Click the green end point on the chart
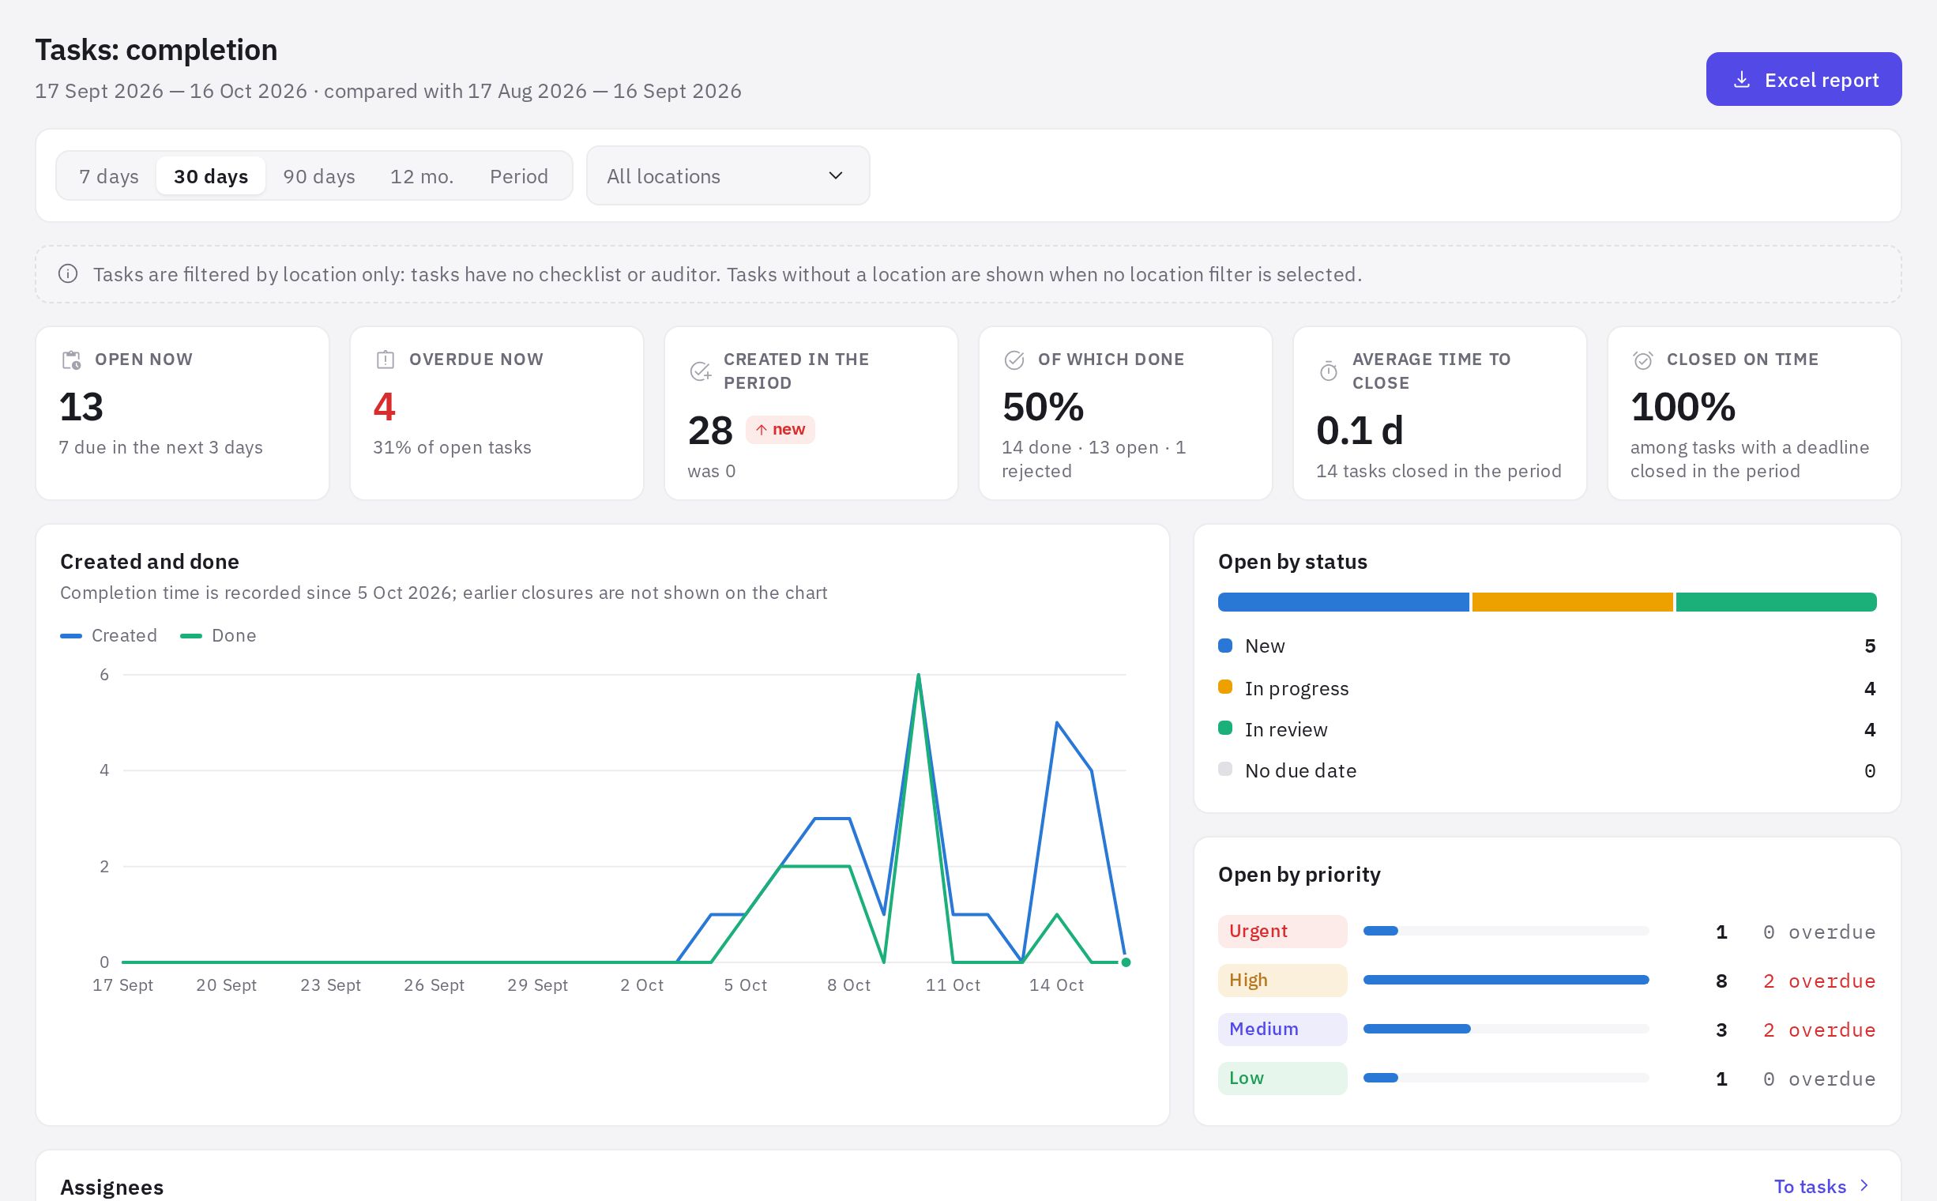This screenshot has width=1937, height=1201. click(x=1126, y=962)
